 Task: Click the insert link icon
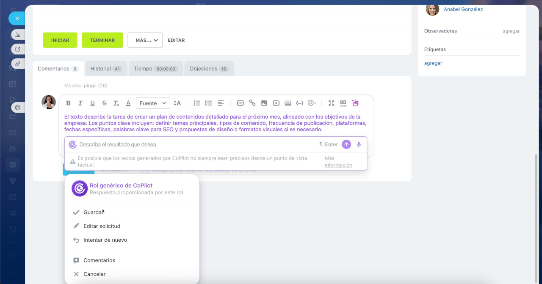tap(252, 103)
